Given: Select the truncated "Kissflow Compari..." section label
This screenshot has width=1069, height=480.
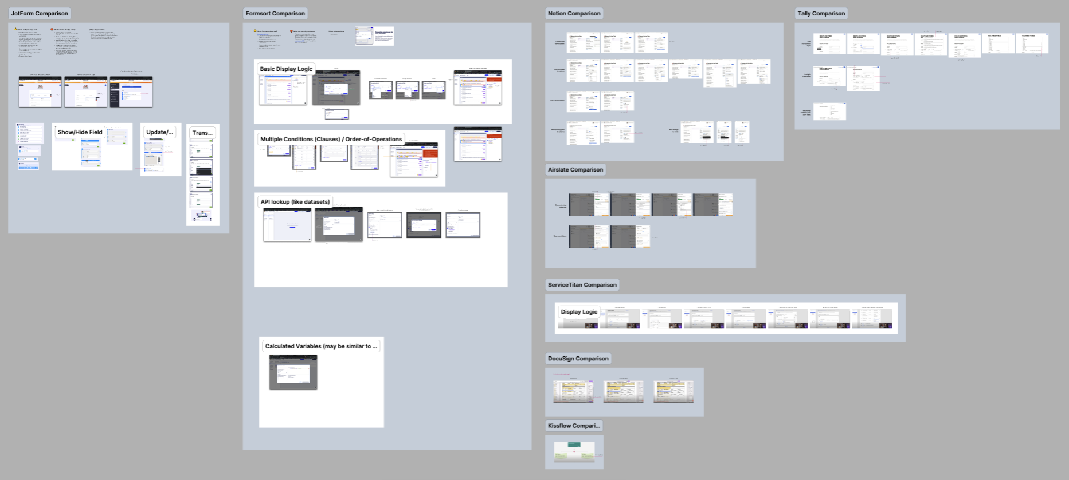Looking at the screenshot, I should tap(574, 426).
